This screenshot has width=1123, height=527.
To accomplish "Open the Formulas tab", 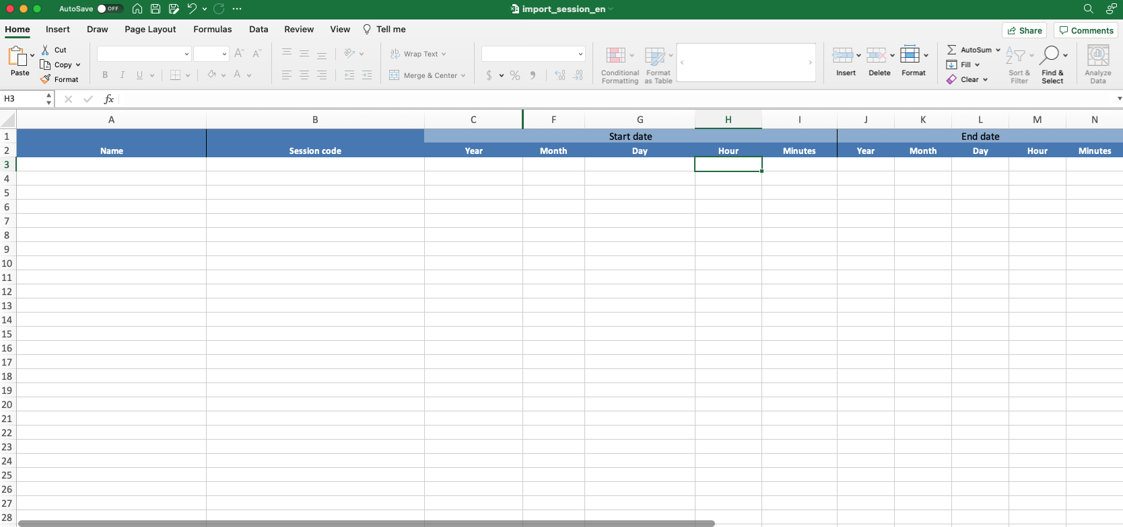I will [x=213, y=29].
